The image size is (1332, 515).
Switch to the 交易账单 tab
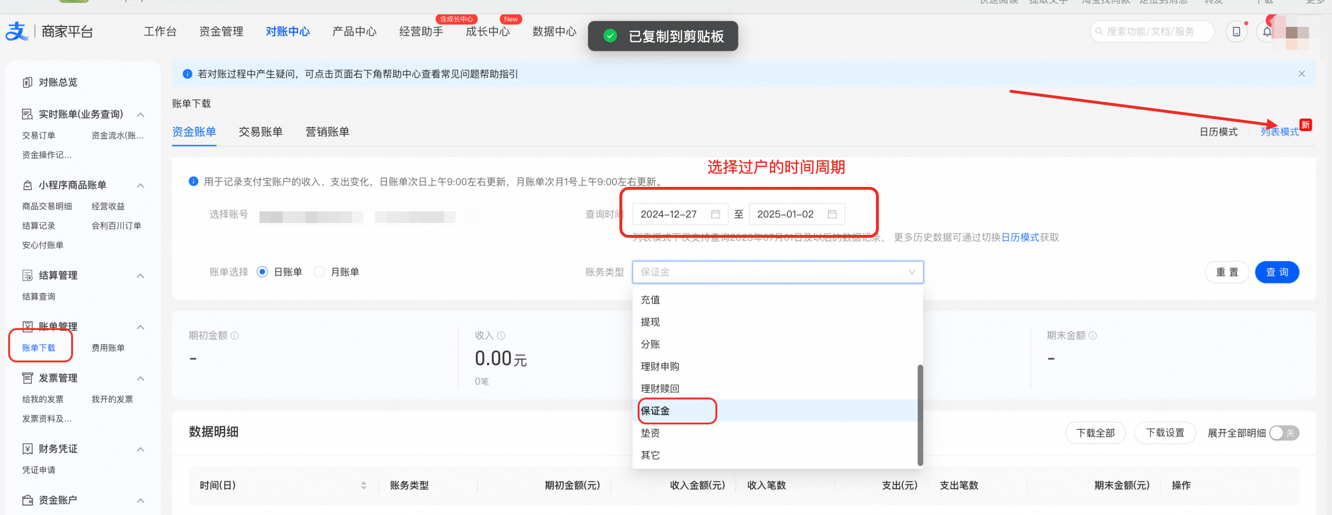pos(260,132)
